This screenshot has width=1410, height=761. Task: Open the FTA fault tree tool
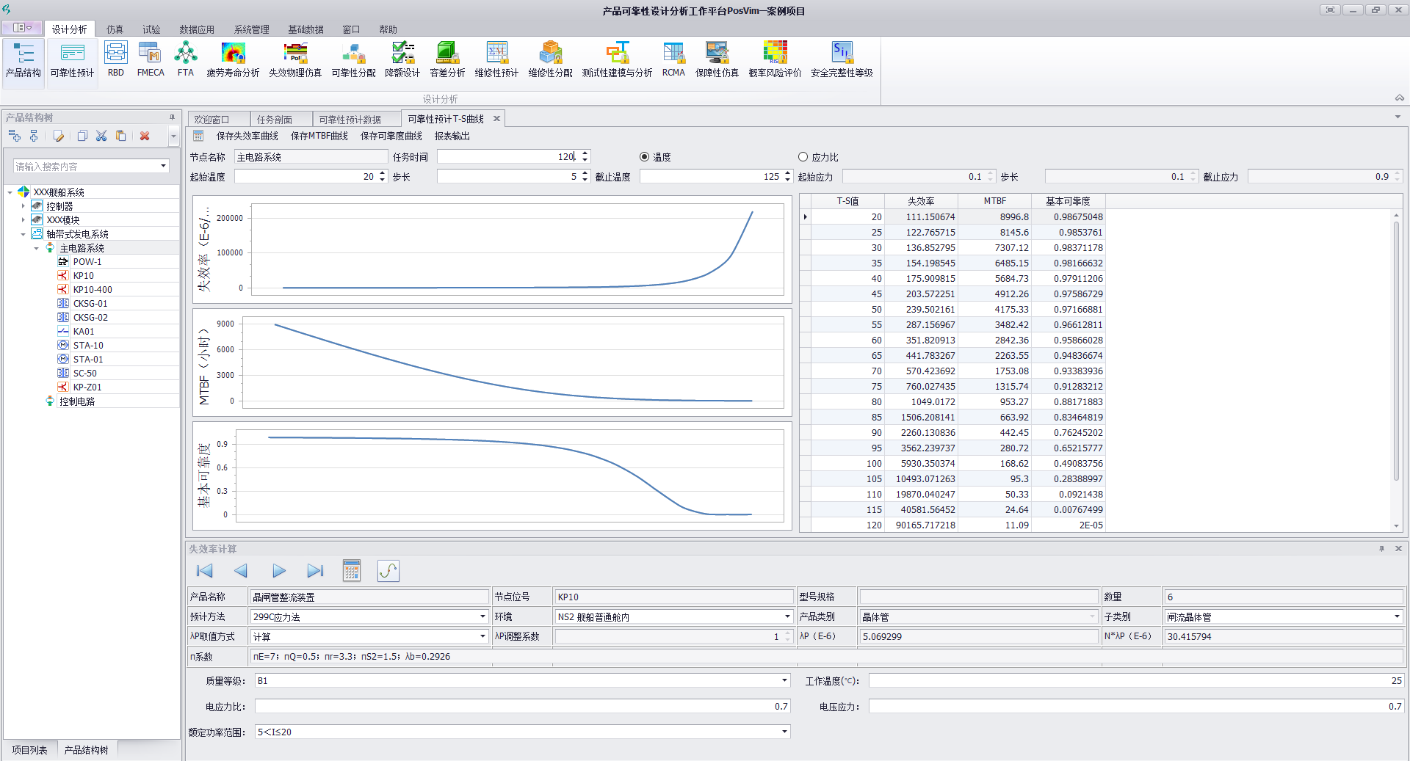pyautogui.click(x=186, y=59)
